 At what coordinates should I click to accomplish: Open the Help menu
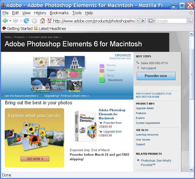tap(89, 13)
